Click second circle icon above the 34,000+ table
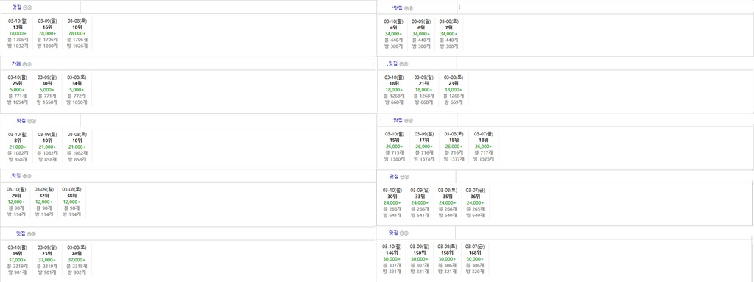 click(x=410, y=8)
